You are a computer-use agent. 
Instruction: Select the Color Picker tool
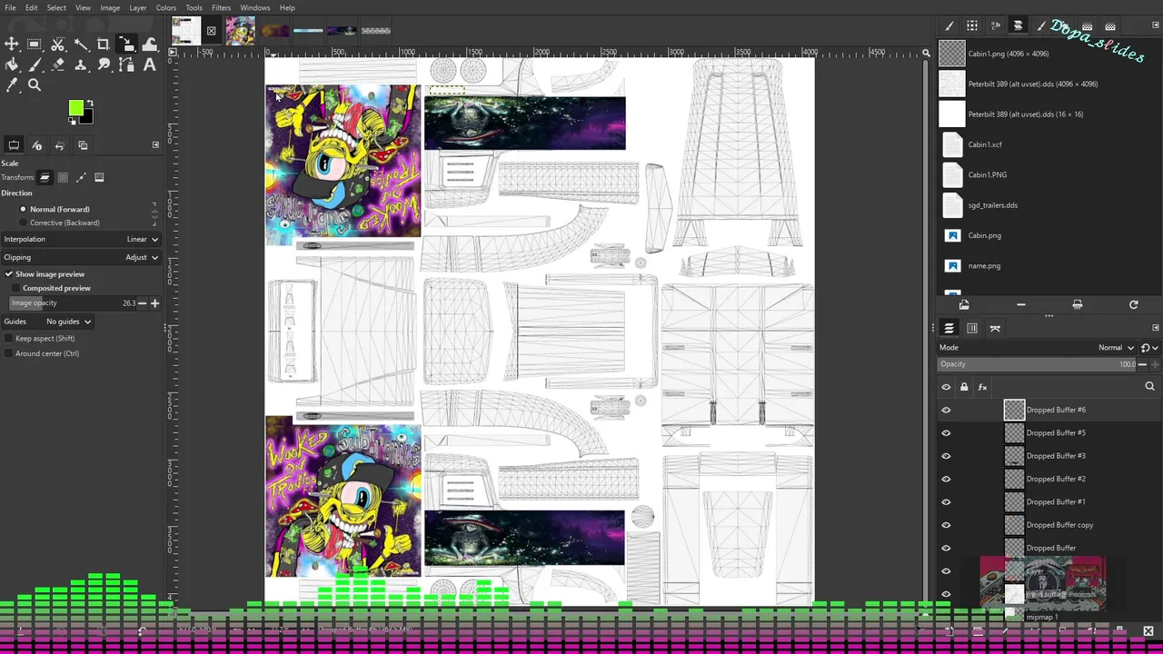(12, 85)
